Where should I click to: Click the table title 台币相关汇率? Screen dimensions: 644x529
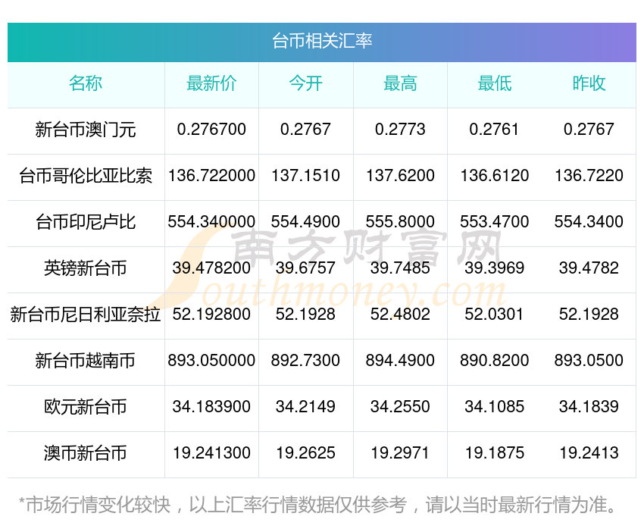[x=322, y=41]
